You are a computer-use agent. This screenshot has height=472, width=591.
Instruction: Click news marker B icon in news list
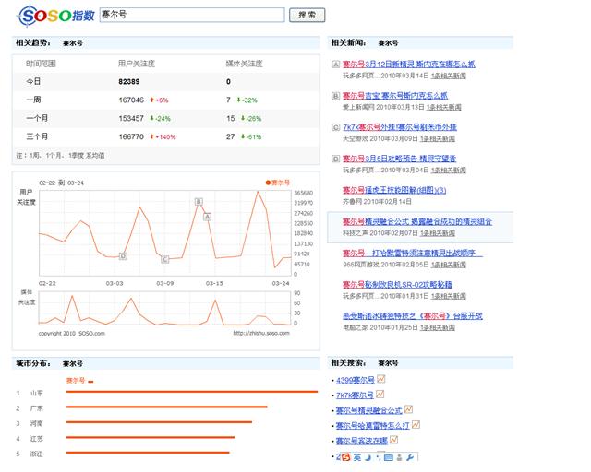tap(335, 96)
